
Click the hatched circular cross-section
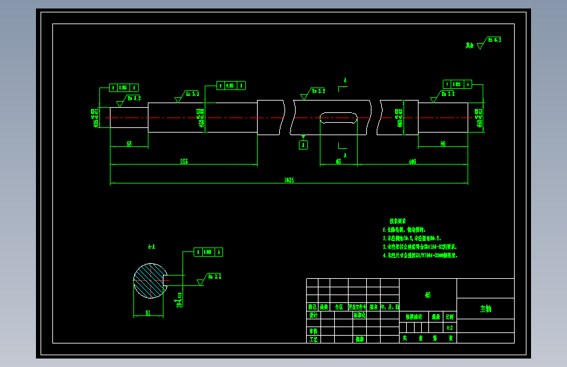coord(150,281)
